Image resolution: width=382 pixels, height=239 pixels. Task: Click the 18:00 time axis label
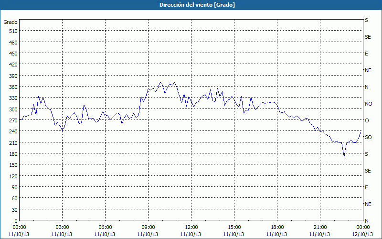click(x=277, y=228)
